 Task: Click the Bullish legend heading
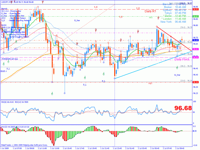pyautogui.click(x=4, y=25)
